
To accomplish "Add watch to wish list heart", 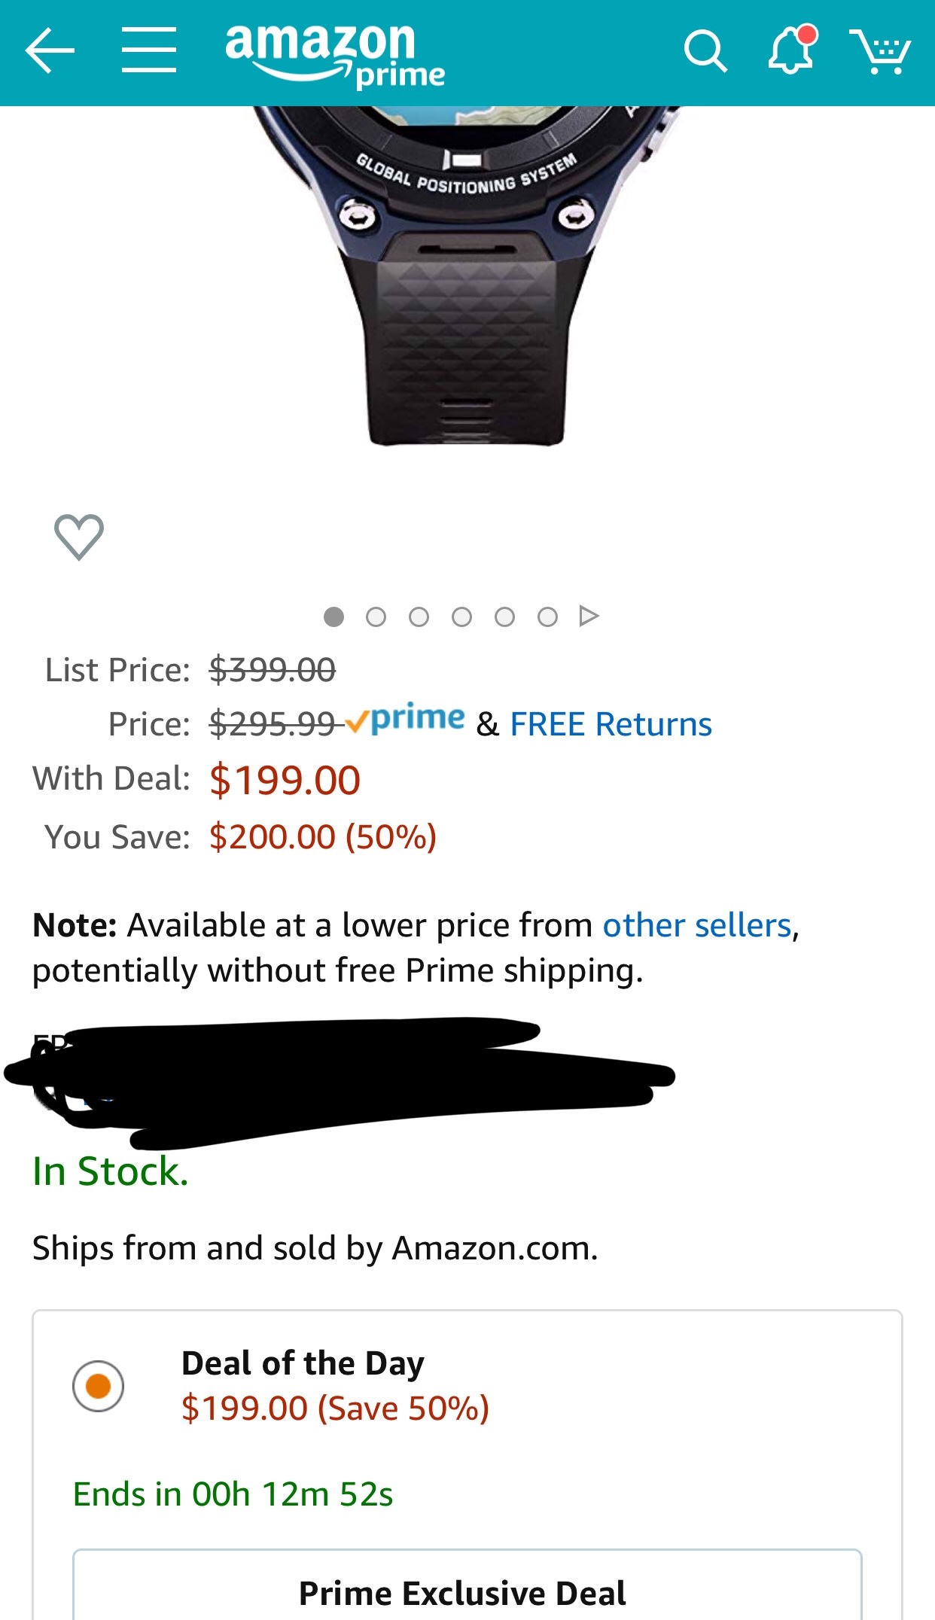I will 79,537.
